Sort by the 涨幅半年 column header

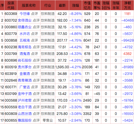point(116,5)
